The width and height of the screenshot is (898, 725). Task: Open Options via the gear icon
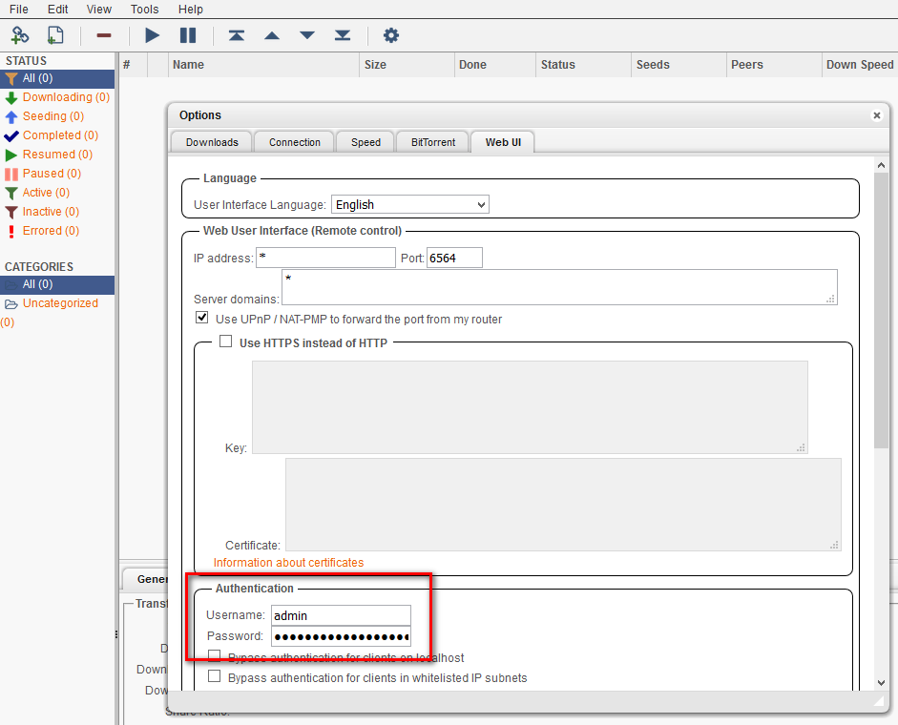point(391,35)
